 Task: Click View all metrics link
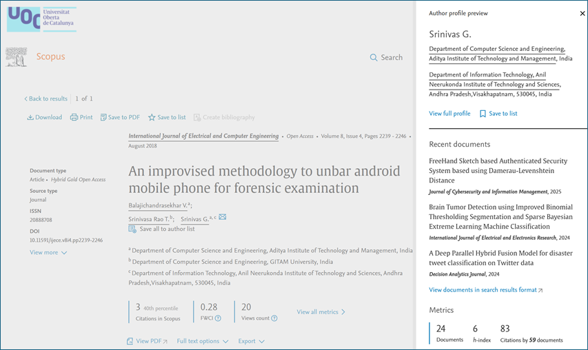321,312
